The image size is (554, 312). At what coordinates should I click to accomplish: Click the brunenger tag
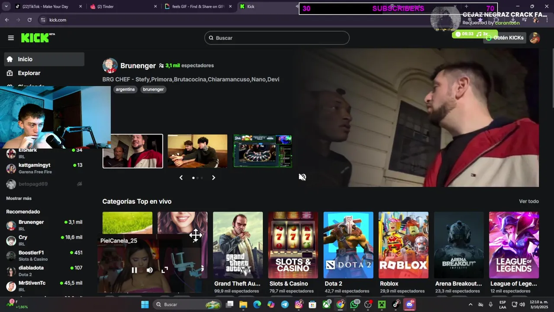(x=153, y=89)
